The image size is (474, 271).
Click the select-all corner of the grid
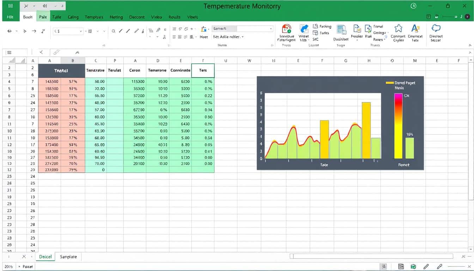click(x=9, y=60)
